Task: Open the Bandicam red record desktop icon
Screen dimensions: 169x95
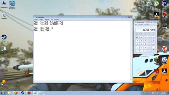Action: [165, 15]
